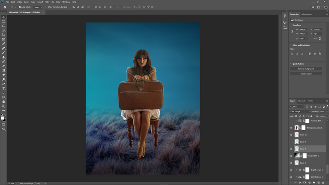The width and height of the screenshot is (329, 185).
Task: Hide Layer 11 using its eye icon
Action: point(291,135)
